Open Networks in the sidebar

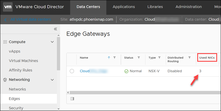17,89
